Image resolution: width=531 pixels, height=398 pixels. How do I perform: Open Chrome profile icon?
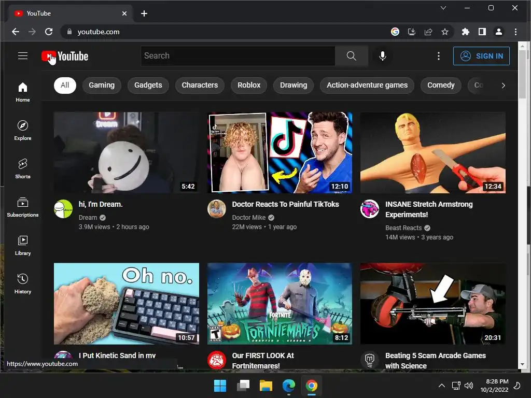pyautogui.click(x=499, y=32)
